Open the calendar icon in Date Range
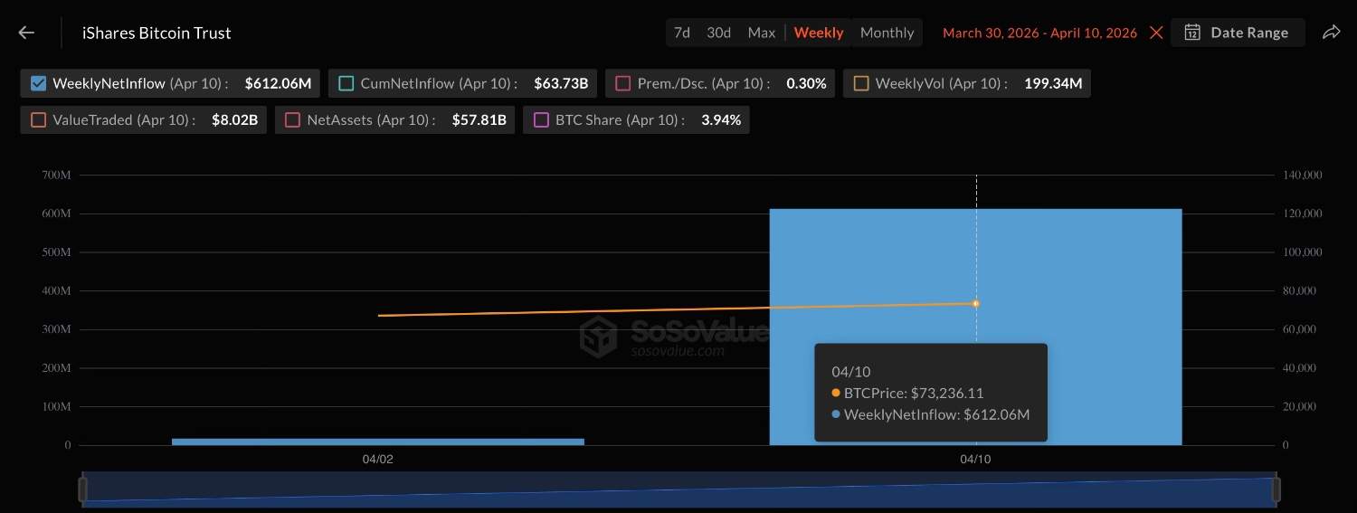 pos(1192,33)
